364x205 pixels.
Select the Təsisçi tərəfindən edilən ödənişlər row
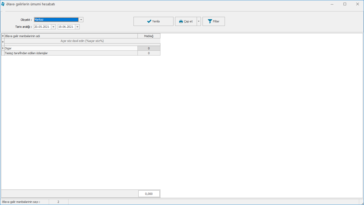pyautogui.click(x=71, y=53)
